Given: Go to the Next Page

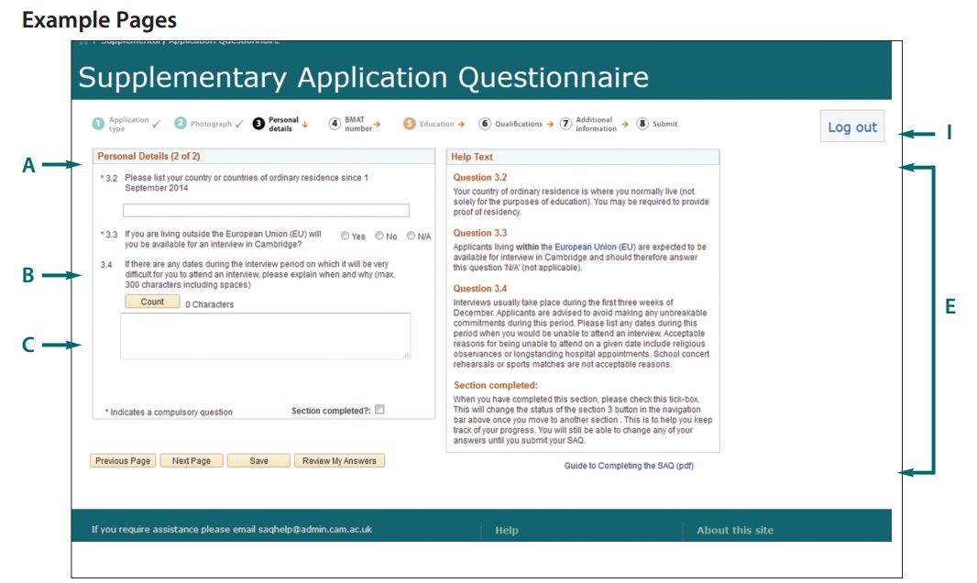Looking at the screenshot, I should 192,461.
